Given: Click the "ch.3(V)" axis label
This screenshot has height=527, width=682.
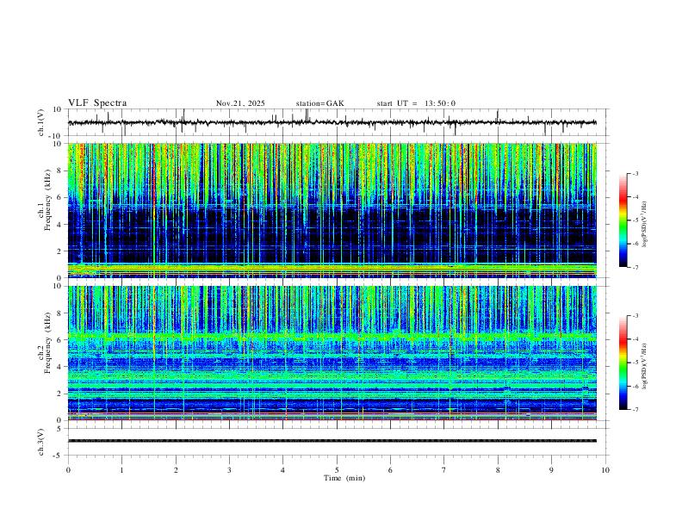Looking at the screenshot, I should click(x=41, y=442).
